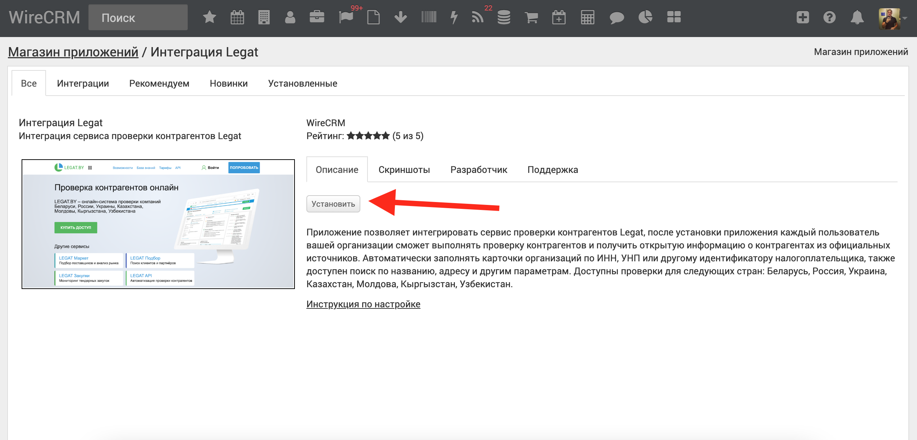Image resolution: width=917 pixels, height=440 pixels.
Task: Open the Инструкция по настройке link
Action: (x=363, y=304)
